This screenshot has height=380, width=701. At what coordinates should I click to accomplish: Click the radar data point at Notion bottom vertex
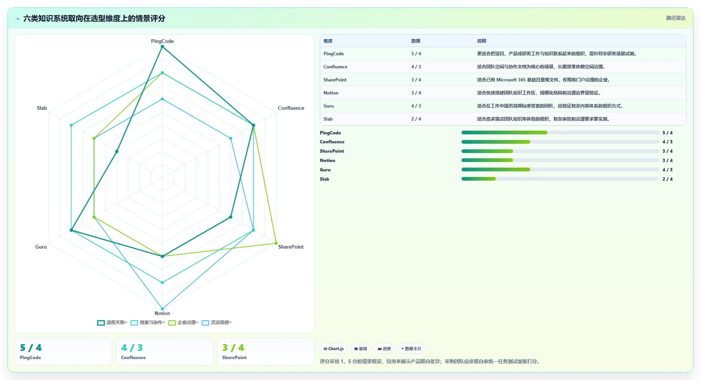[x=162, y=309]
